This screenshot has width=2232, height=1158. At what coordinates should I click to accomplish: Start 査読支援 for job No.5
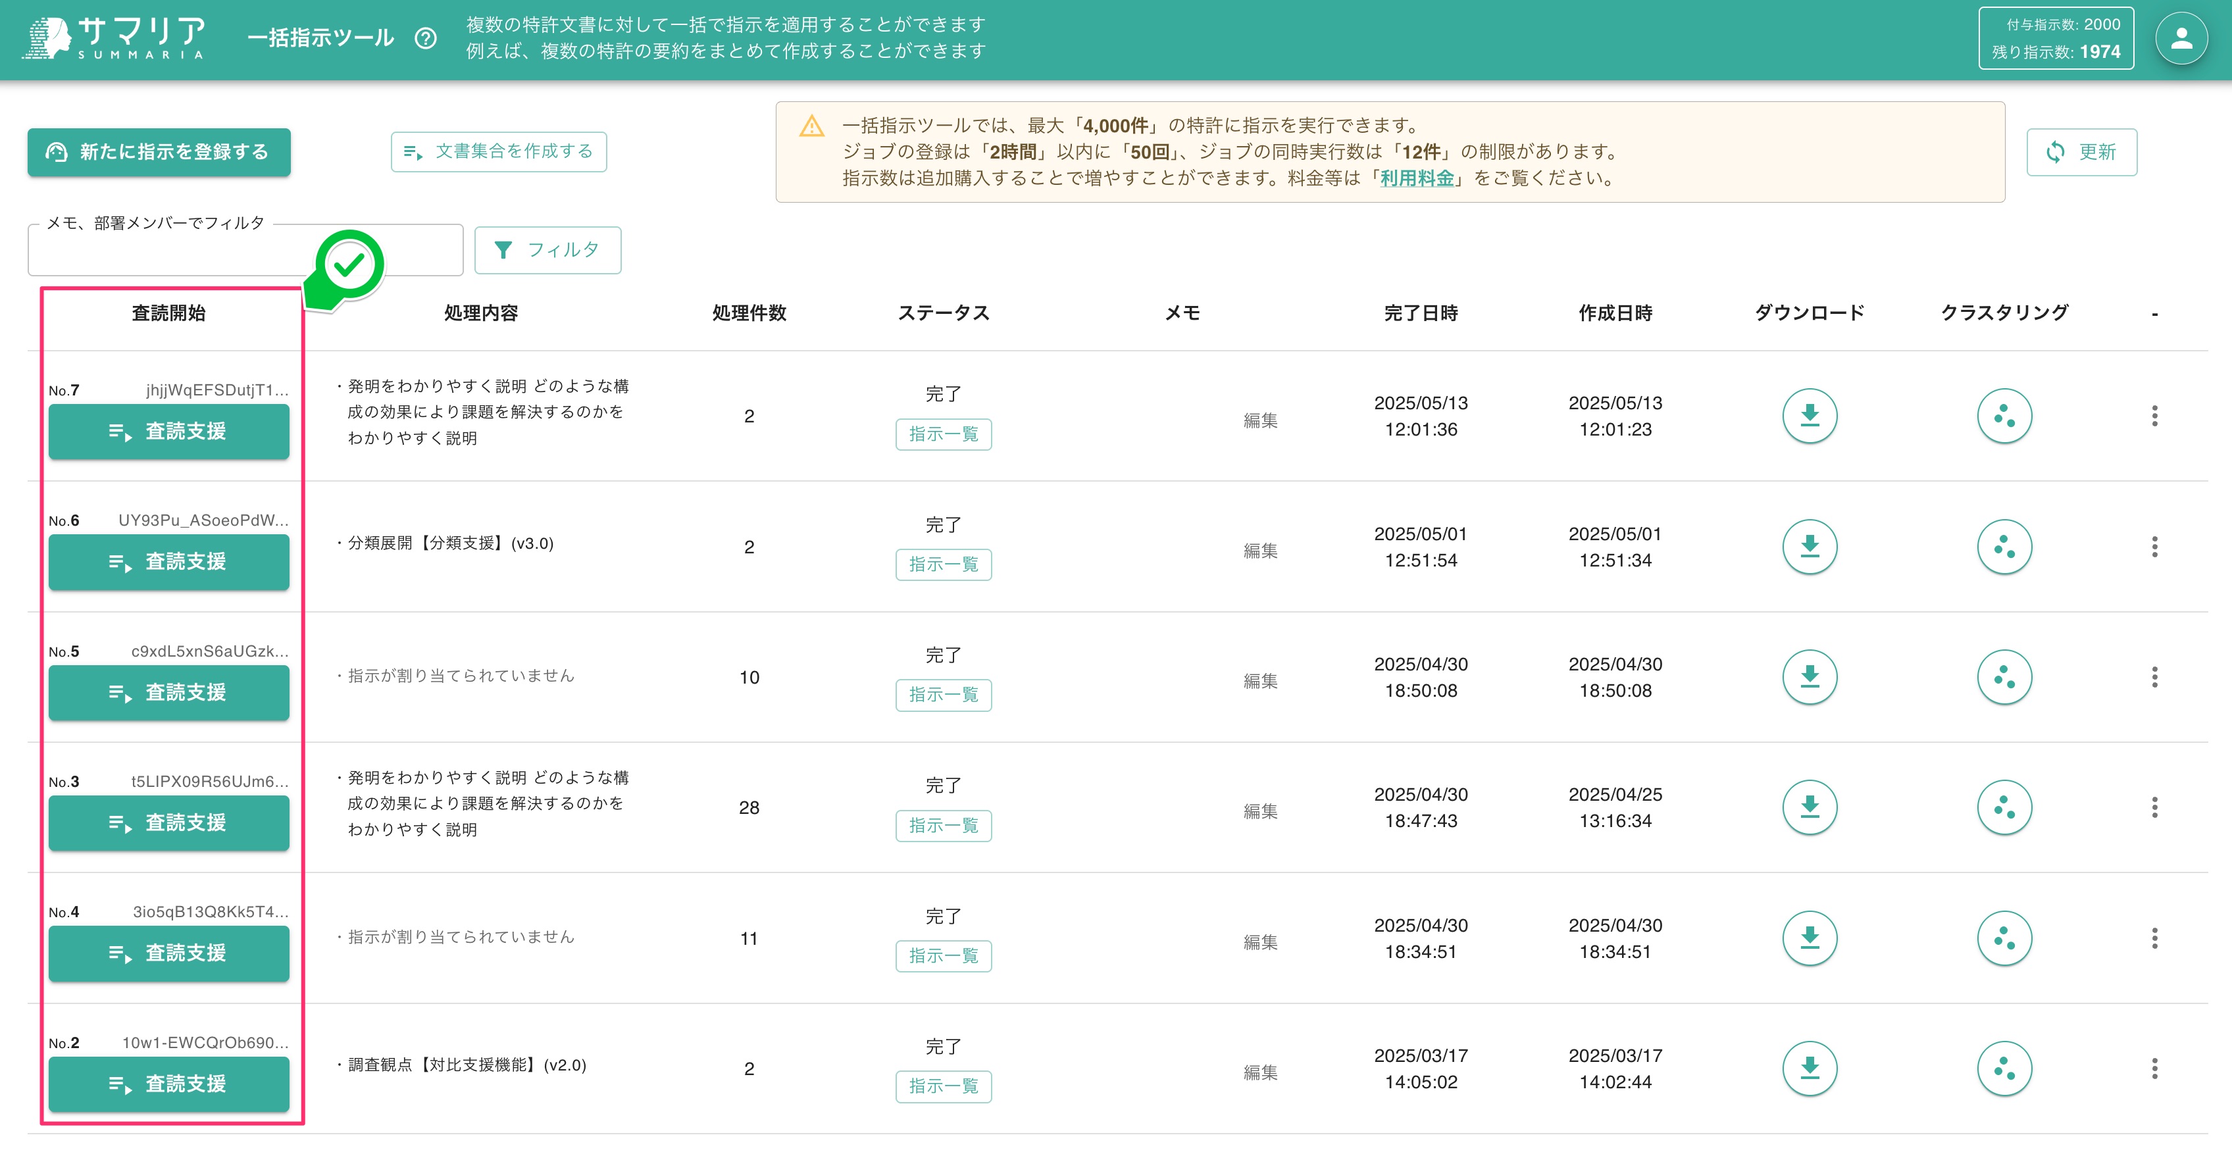coord(169,693)
